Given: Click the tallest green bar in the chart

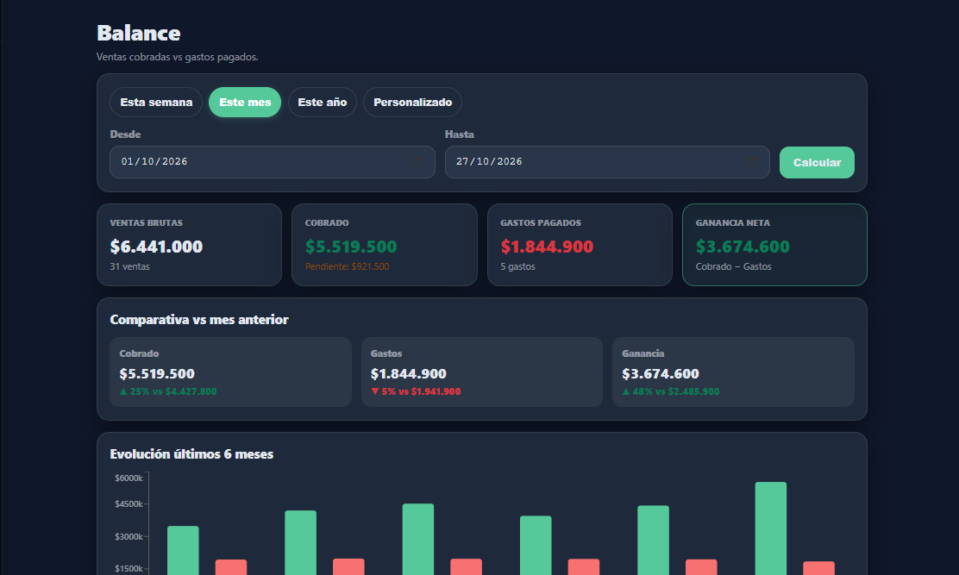Looking at the screenshot, I should 771,528.
